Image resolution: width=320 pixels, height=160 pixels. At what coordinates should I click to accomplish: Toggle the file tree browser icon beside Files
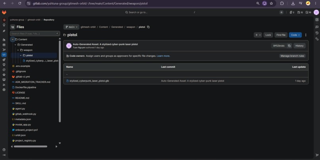[x=13, y=27]
